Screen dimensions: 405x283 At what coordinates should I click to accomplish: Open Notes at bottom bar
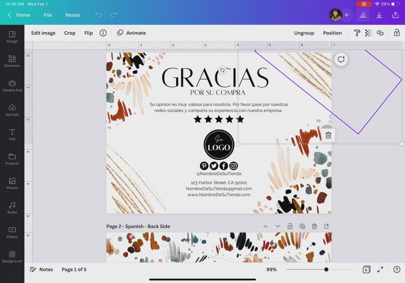pyautogui.click(x=41, y=269)
